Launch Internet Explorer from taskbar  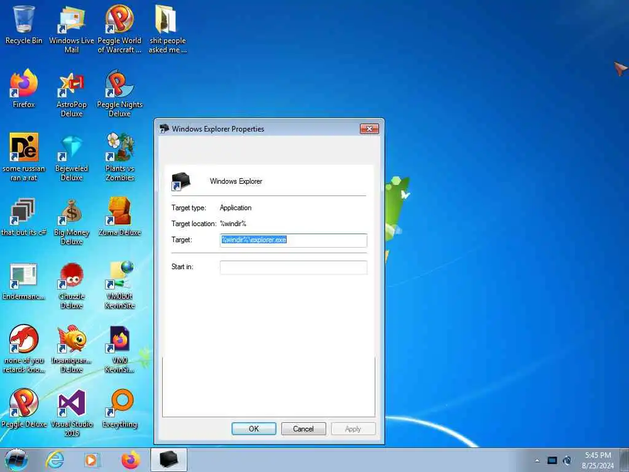coord(55,460)
